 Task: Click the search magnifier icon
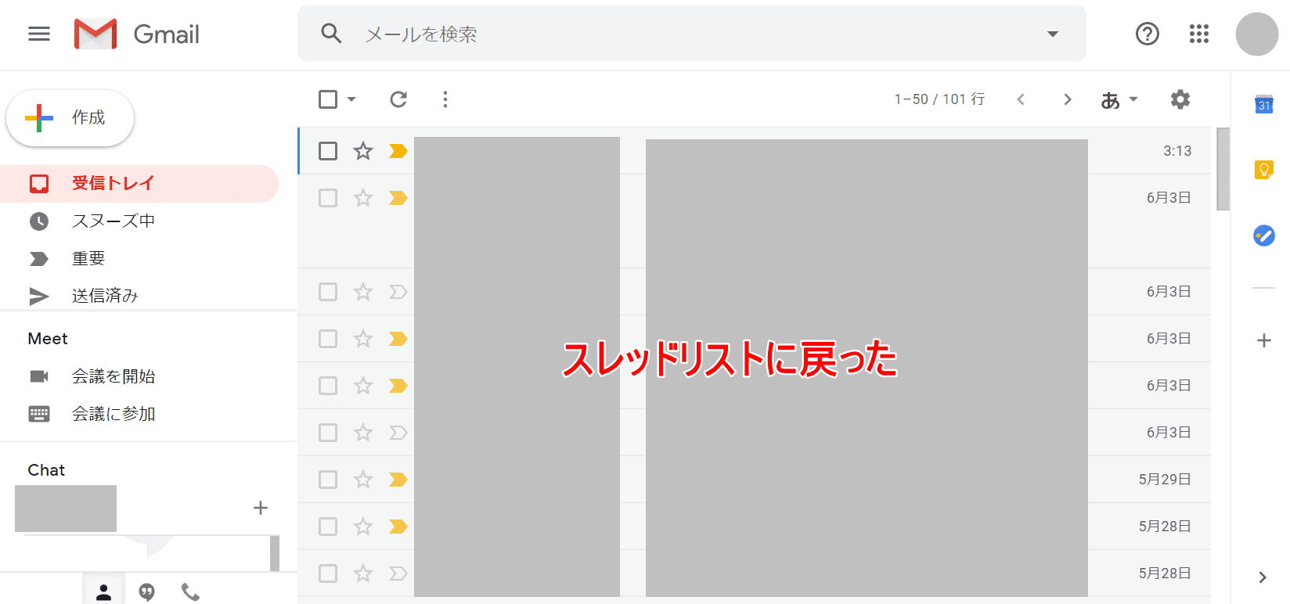point(331,34)
